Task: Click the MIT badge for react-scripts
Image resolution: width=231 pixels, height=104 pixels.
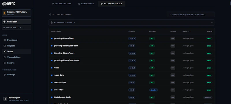Action: coord(152,83)
